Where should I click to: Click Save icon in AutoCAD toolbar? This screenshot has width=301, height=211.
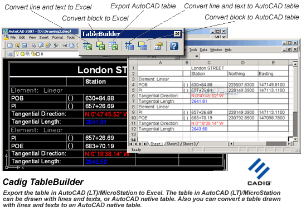point(25,46)
